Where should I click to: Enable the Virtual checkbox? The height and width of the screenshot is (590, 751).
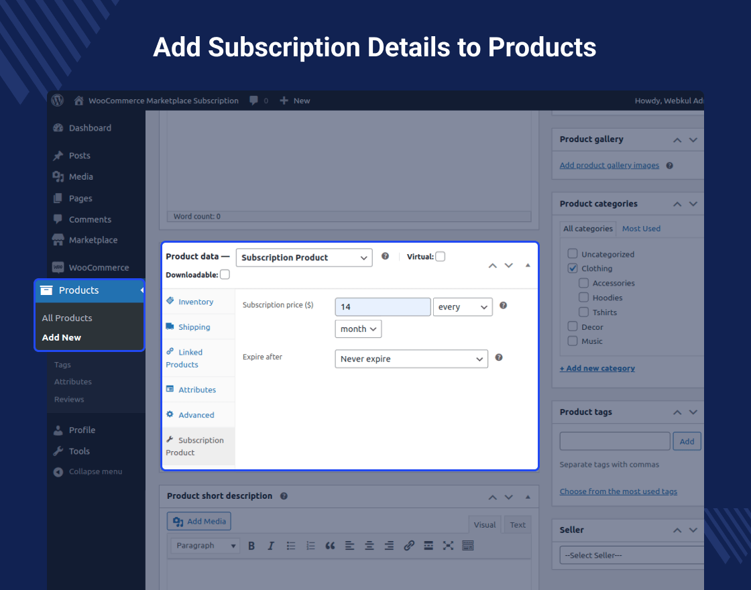(441, 257)
